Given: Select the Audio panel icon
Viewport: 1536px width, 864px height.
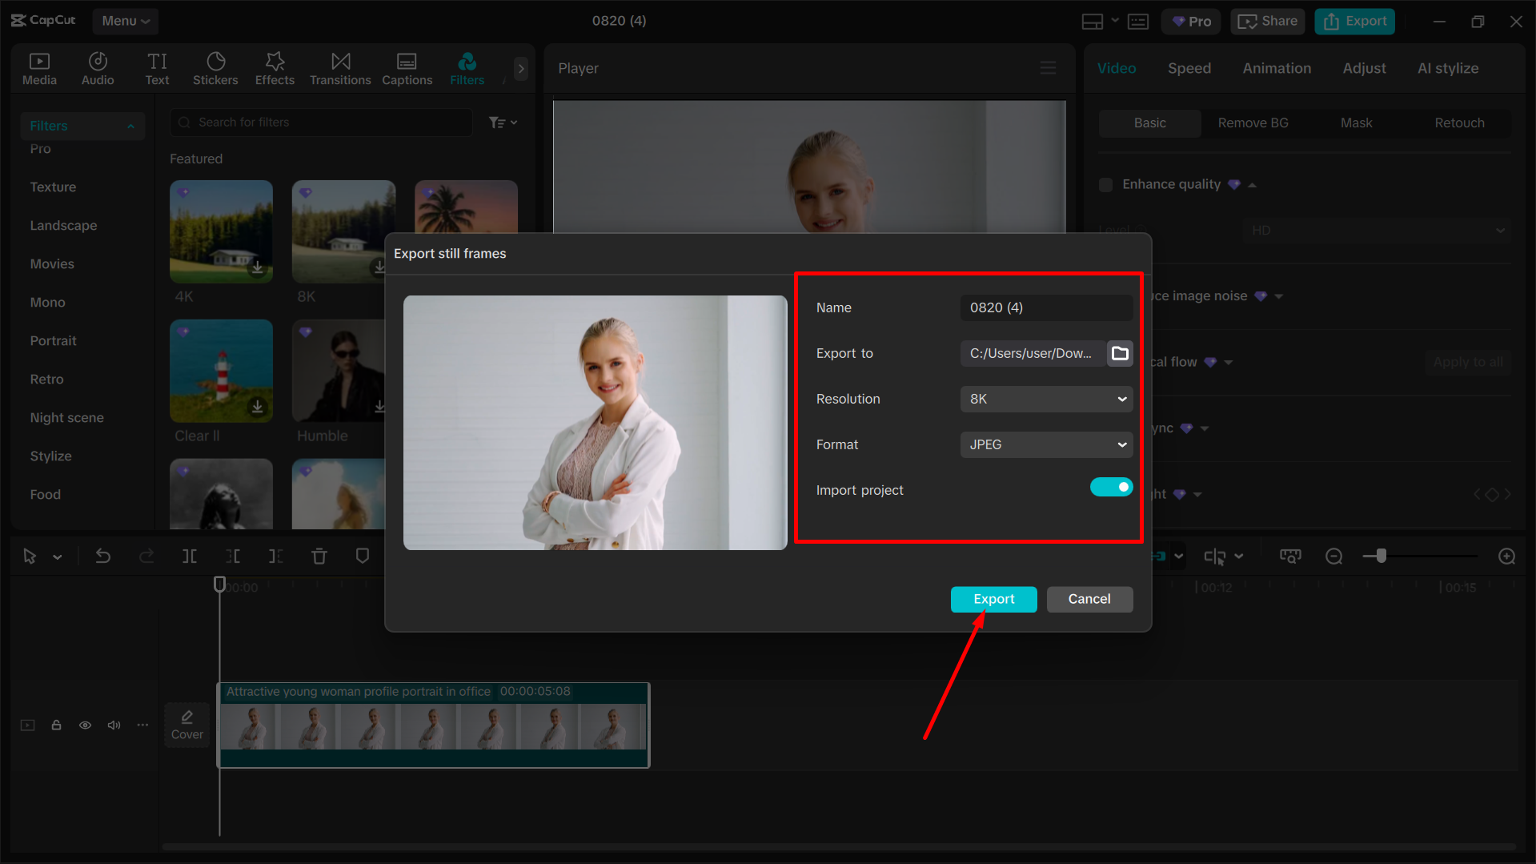Looking at the screenshot, I should [97, 67].
